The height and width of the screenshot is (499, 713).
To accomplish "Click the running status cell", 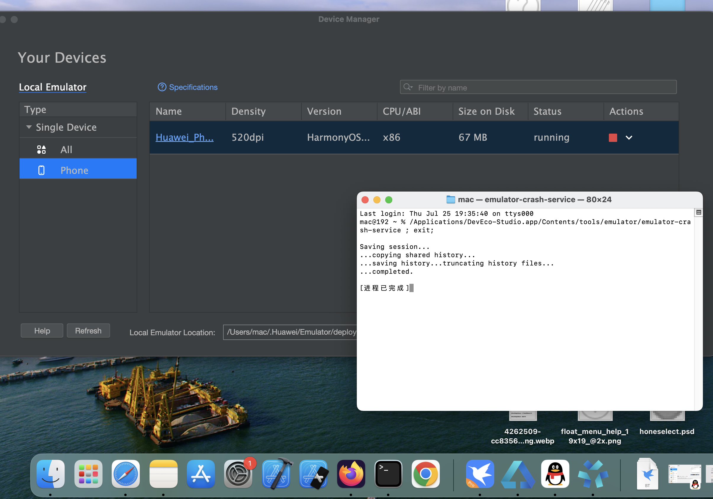I will [x=551, y=137].
